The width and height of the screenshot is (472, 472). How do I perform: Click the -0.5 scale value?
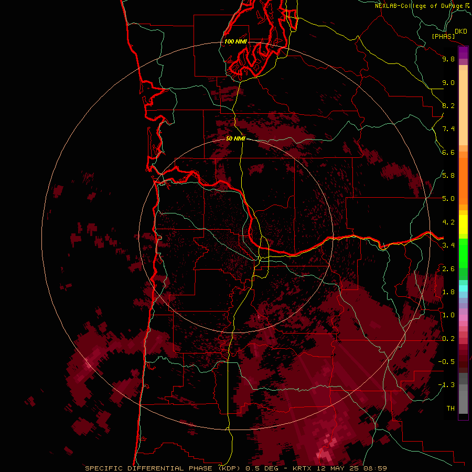pyautogui.click(x=446, y=362)
